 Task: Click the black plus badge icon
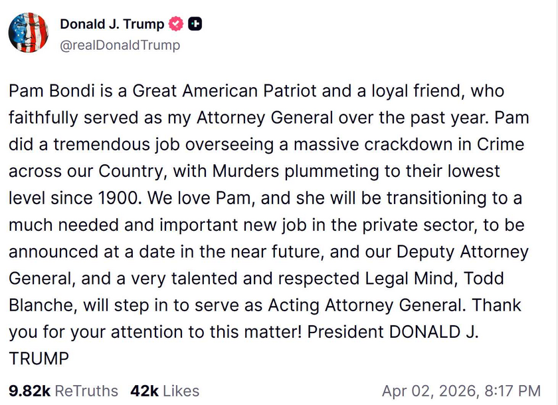coord(195,25)
